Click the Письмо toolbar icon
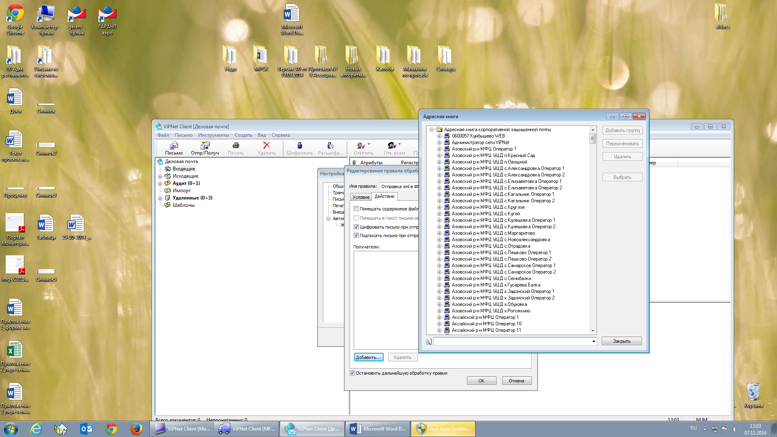 [174, 146]
